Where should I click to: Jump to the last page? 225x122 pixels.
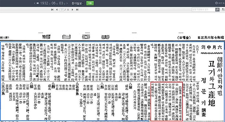(77, 10)
